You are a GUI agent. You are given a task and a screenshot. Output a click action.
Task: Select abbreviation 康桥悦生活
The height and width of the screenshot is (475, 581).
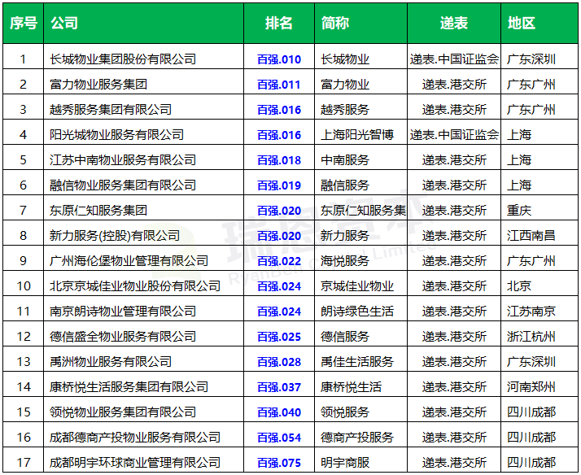coord(351,386)
